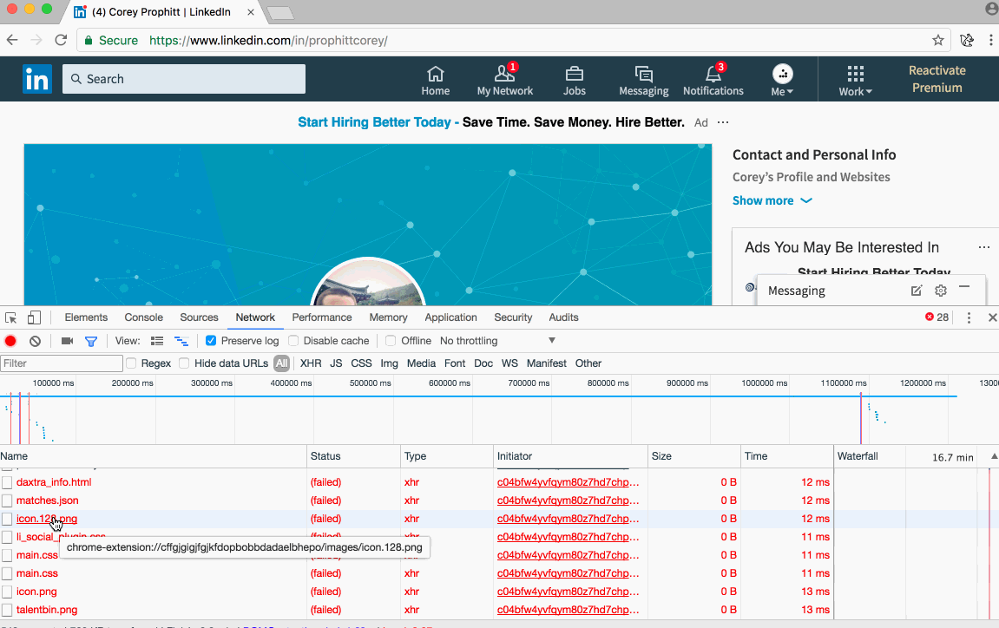This screenshot has height=628, width=999.
Task: Click in the network Filter input field
Action: [62, 363]
